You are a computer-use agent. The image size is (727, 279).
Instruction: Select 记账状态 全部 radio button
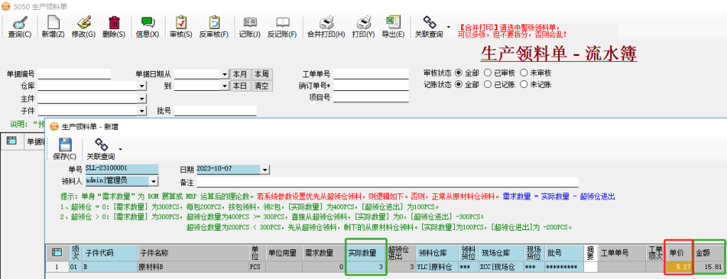click(458, 84)
